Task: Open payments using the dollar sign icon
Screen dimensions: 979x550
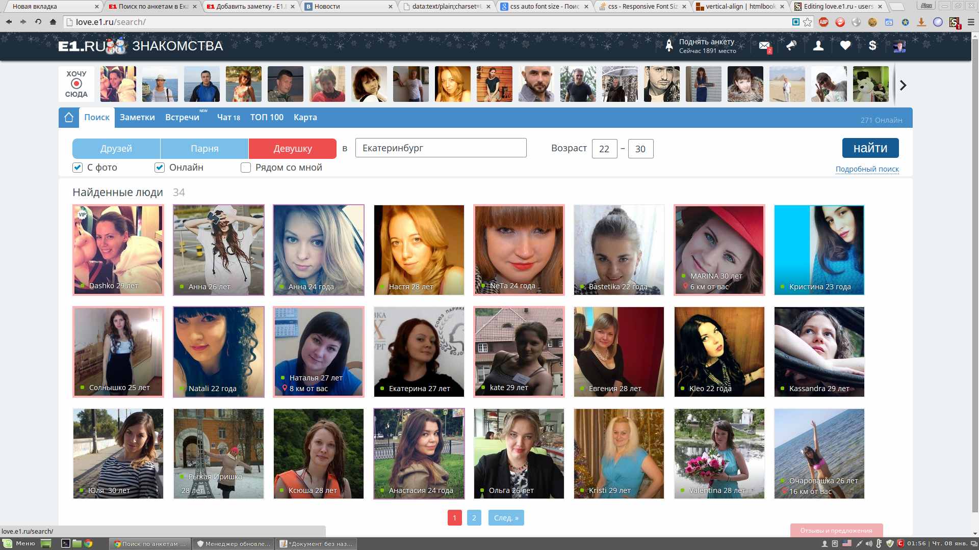Action: point(872,46)
